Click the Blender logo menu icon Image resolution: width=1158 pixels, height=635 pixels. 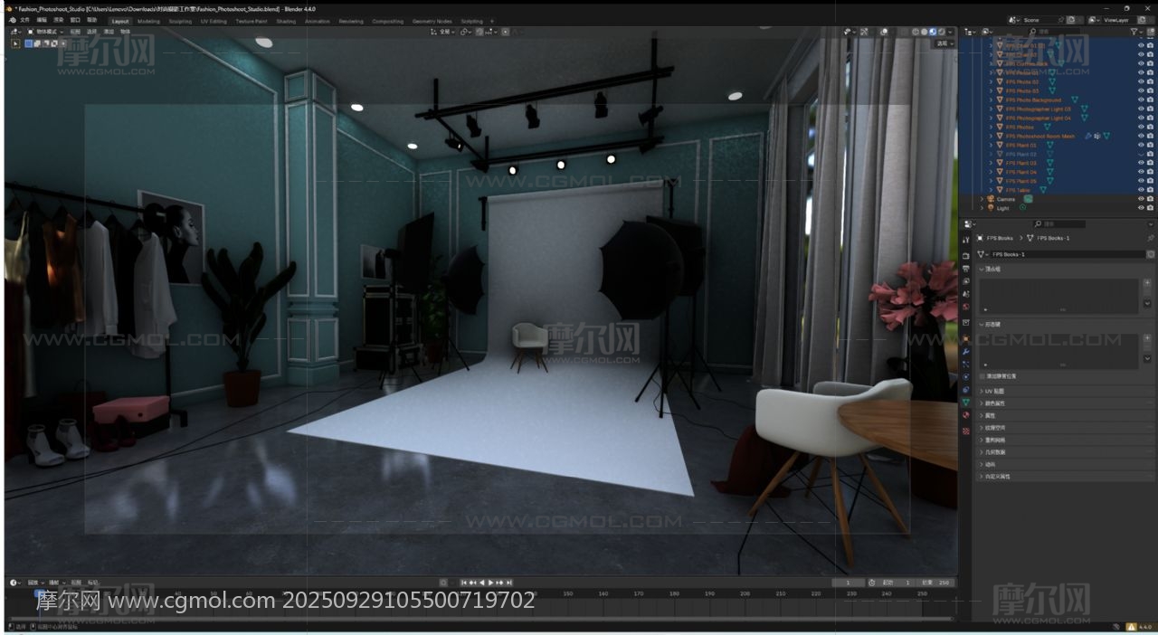[x=12, y=20]
